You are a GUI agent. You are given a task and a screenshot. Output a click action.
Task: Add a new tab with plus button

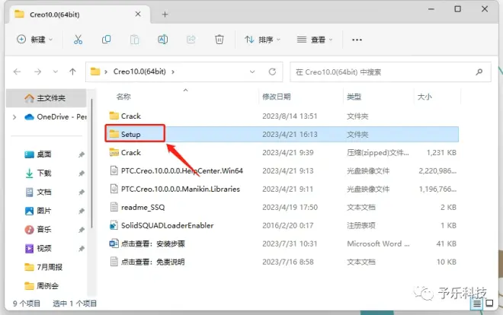click(x=165, y=14)
